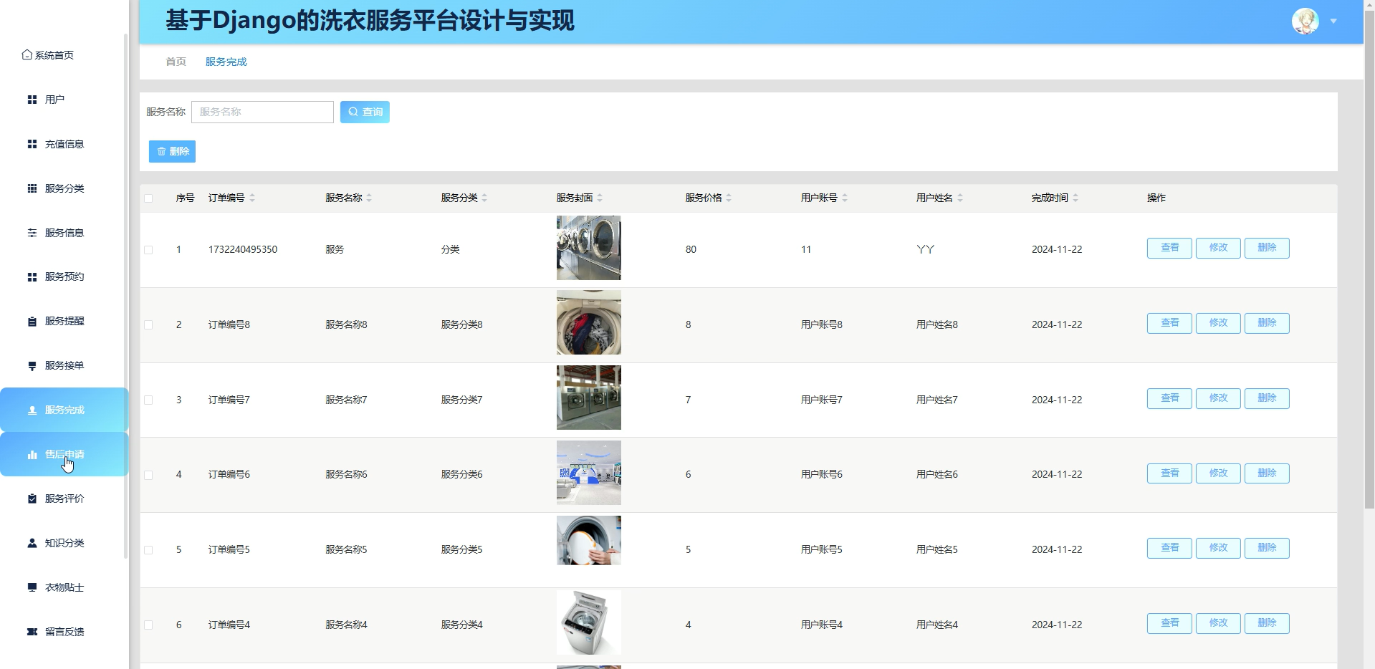This screenshot has height=669, width=1375.
Task: Focus the 服务名称 search input
Action: pos(262,112)
